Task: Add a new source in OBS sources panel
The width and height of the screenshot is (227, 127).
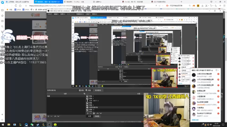Action: [88, 113]
